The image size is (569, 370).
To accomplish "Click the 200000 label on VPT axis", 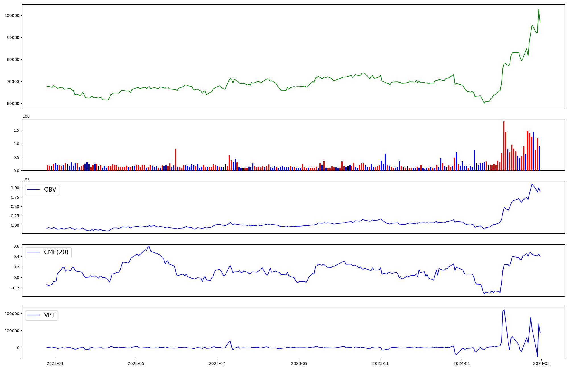I will point(12,314).
